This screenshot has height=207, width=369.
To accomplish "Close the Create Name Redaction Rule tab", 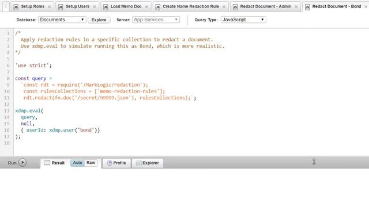I will click(224, 7).
